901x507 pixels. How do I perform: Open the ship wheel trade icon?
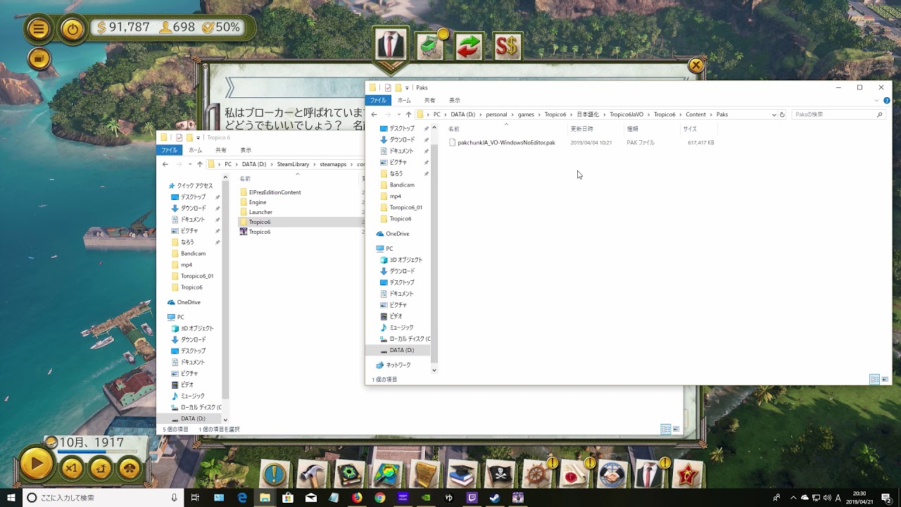536,474
